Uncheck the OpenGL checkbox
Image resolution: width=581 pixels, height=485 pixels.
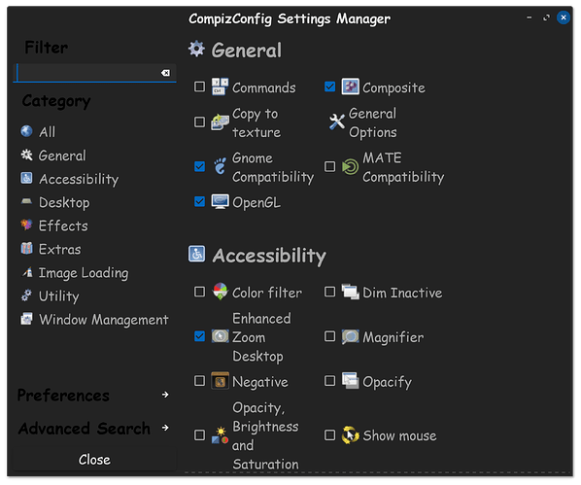pyautogui.click(x=200, y=202)
